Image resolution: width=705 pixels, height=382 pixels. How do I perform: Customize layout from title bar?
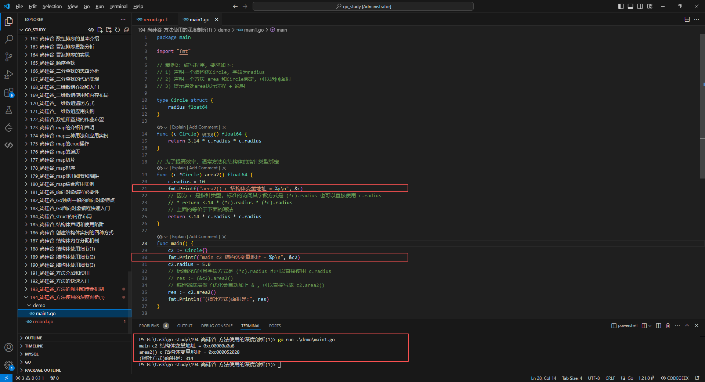tap(650, 6)
